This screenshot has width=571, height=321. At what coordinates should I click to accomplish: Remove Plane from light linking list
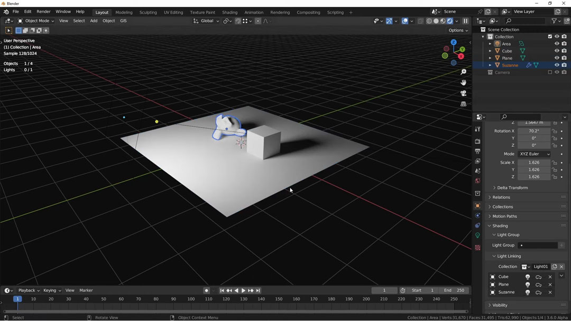pyautogui.click(x=550, y=285)
